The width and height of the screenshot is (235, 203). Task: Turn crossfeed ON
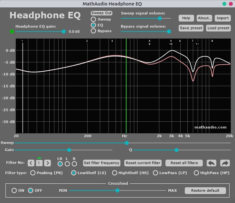[14, 190]
